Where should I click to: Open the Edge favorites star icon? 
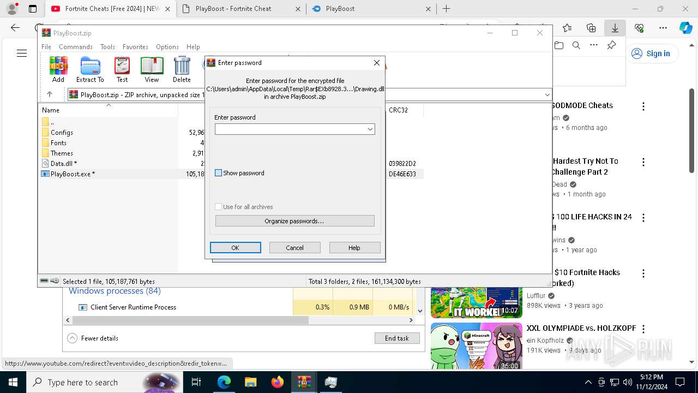click(567, 28)
